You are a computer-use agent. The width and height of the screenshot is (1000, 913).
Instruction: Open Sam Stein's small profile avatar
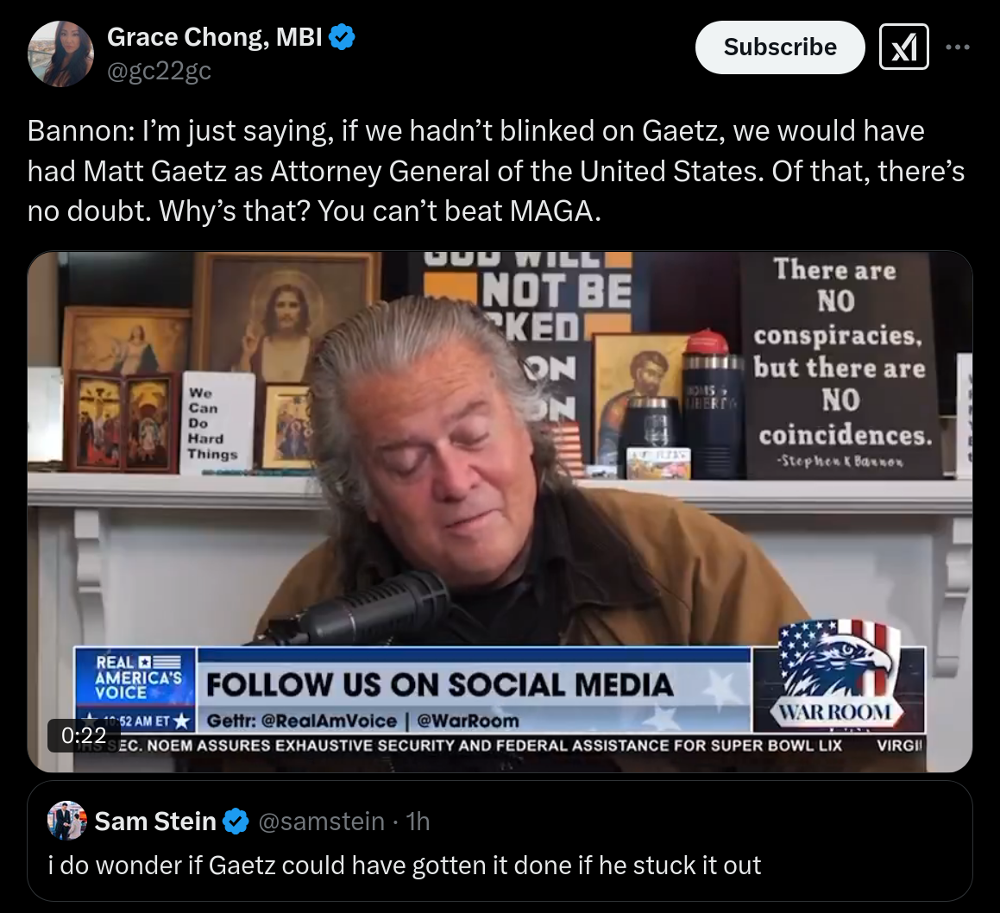(x=67, y=821)
